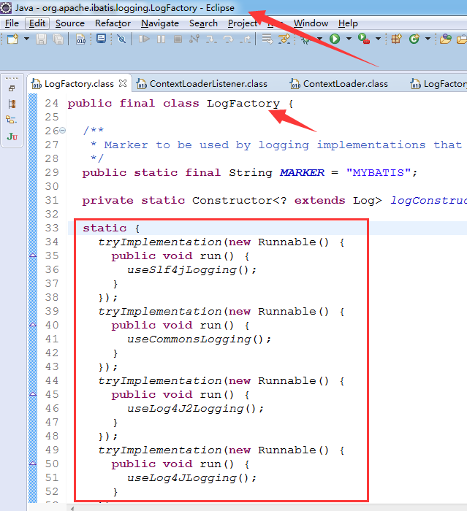The image size is (467, 511).
Task: Click the LogFactory class name on line 24
Action: pyautogui.click(x=243, y=104)
